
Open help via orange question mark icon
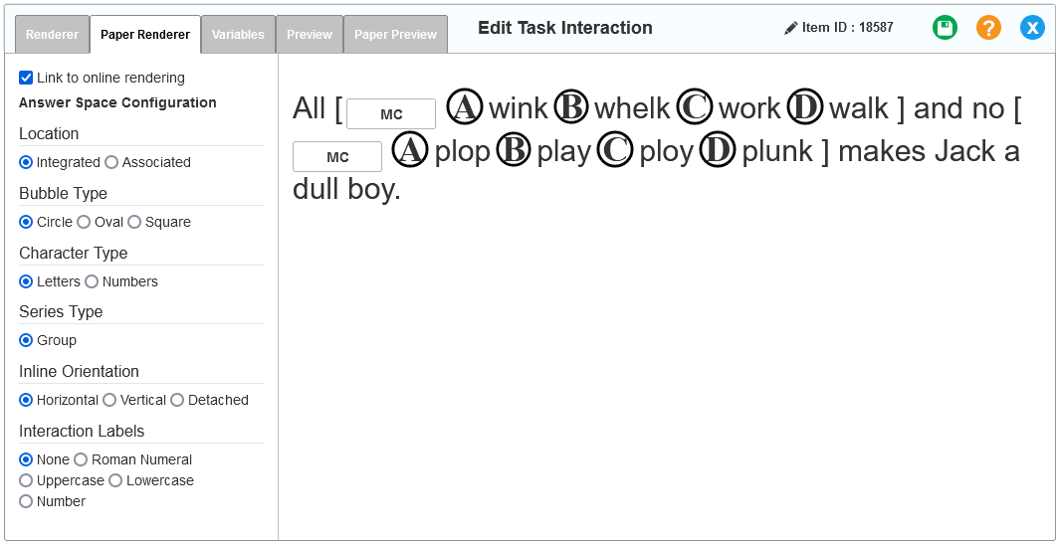tap(988, 28)
